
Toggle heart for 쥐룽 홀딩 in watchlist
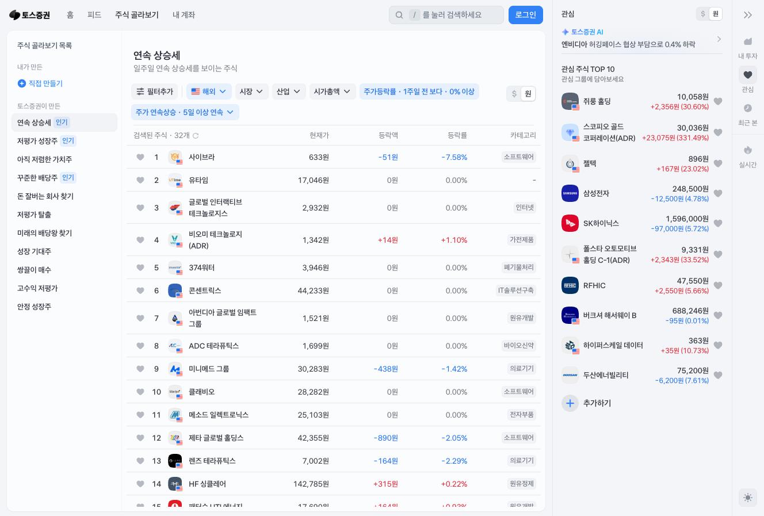tap(718, 101)
